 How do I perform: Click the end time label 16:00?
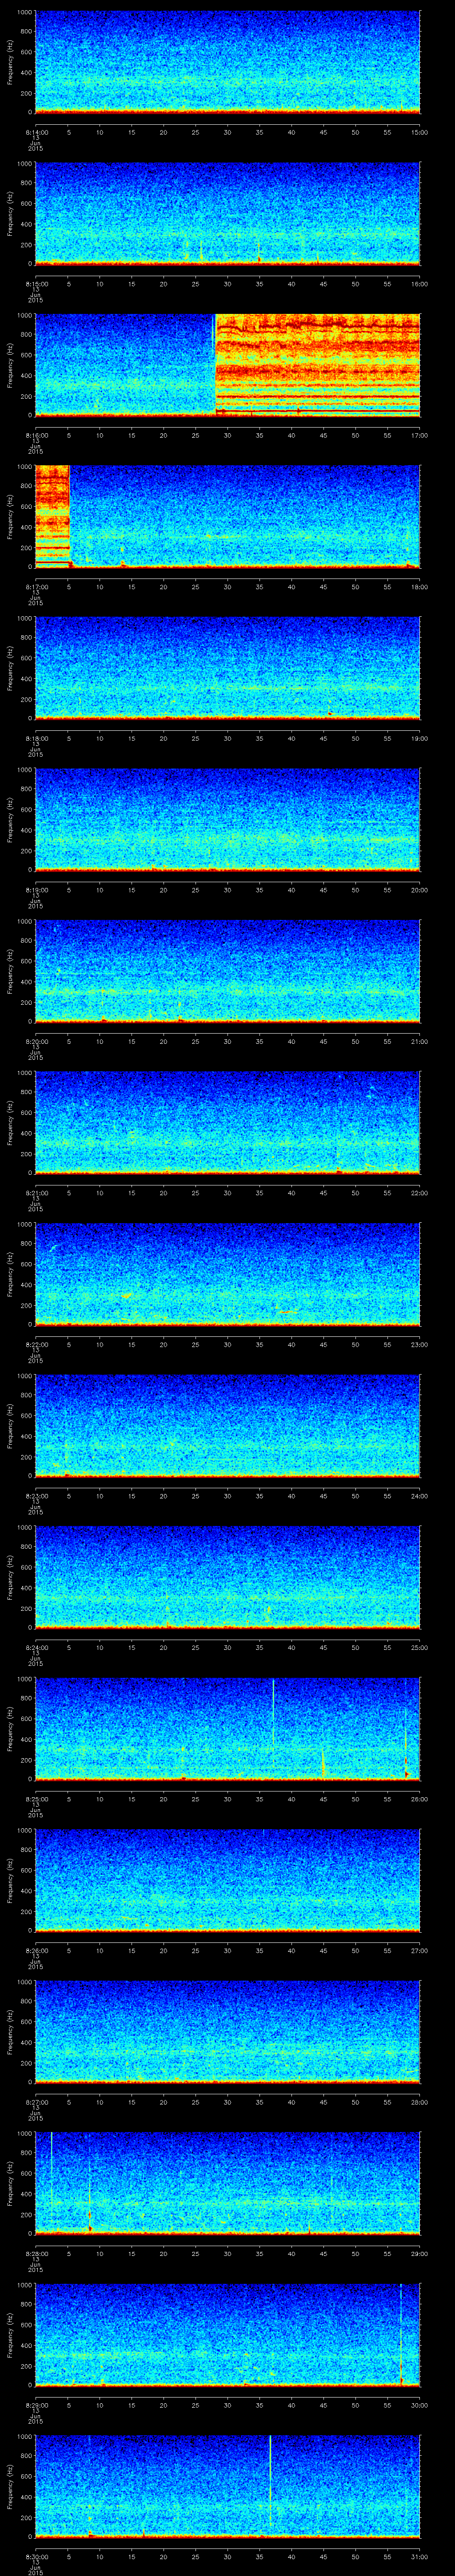coord(420,284)
